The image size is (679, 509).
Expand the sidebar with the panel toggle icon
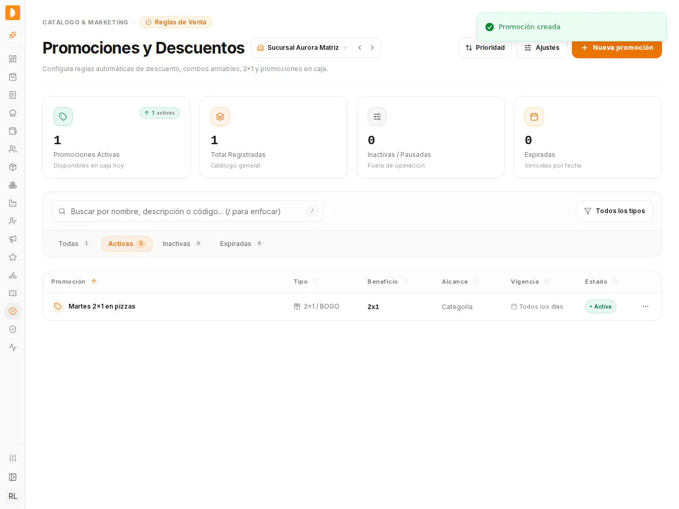pyautogui.click(x=13, y=477)
